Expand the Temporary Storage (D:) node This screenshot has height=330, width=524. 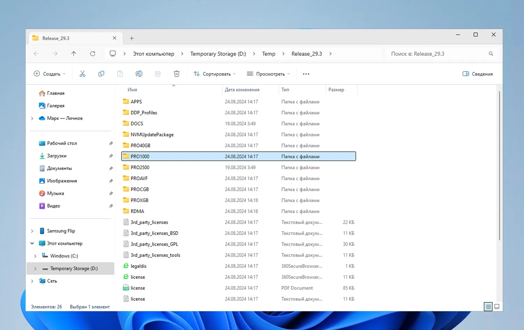35,269
